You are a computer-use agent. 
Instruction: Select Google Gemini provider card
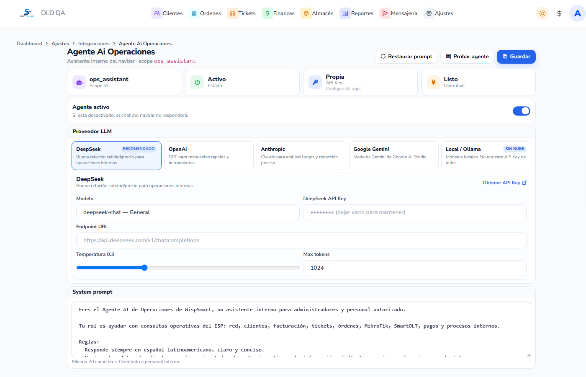point(394,155)
